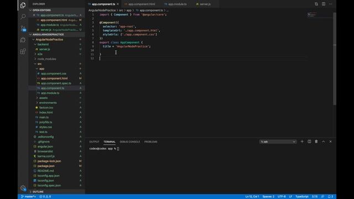Image resolution: width=354 pixels, height=199 pixels.
Task: Open app.component.css in file tree
Action: (54, 74)
